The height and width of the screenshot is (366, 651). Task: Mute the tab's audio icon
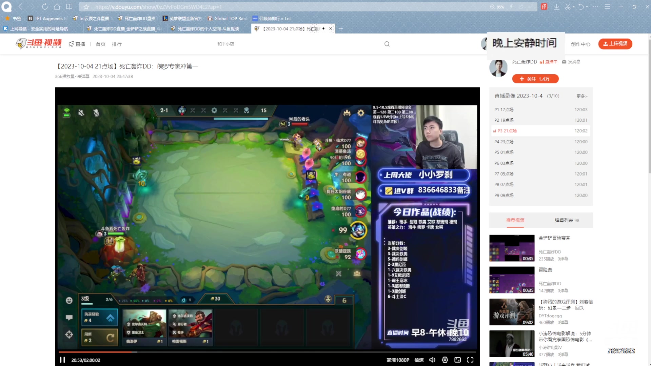point(324,29)
